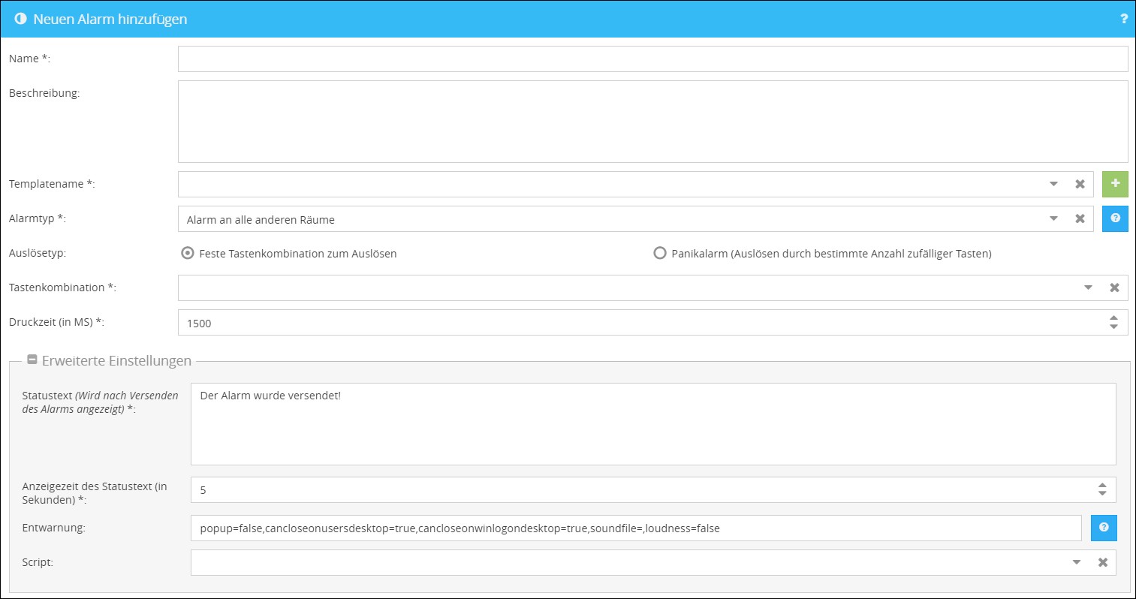
Task: Open the Tastenkombination dropdown arrow
Action: (x=1088, y=287)
